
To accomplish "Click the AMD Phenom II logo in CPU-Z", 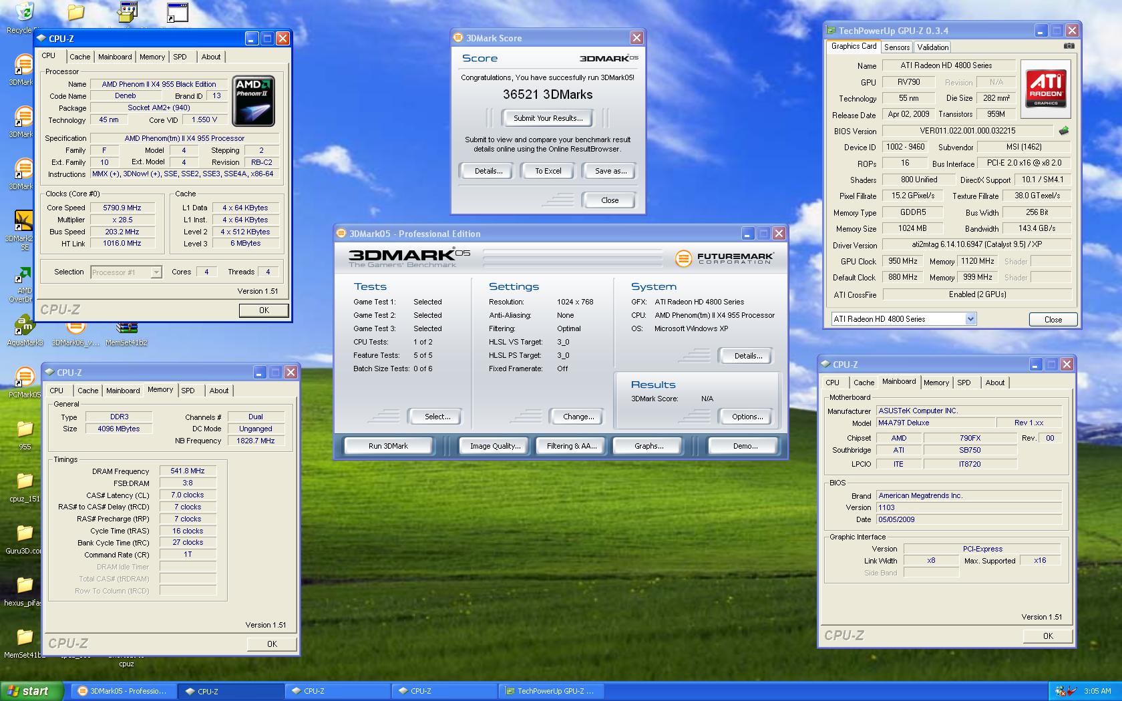I will pyautogui.click(x=254, y=101).
